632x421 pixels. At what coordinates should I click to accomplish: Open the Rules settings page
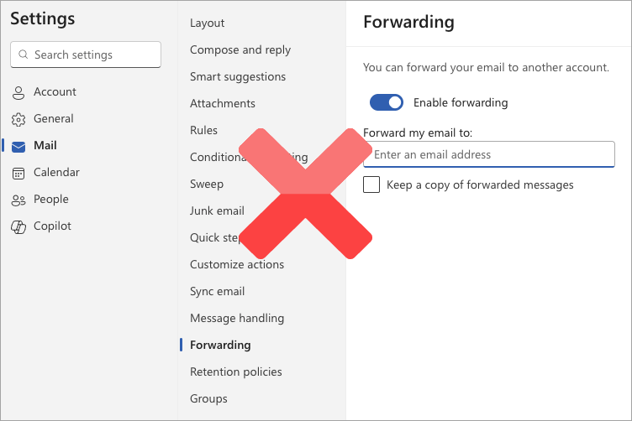point(204,130)
